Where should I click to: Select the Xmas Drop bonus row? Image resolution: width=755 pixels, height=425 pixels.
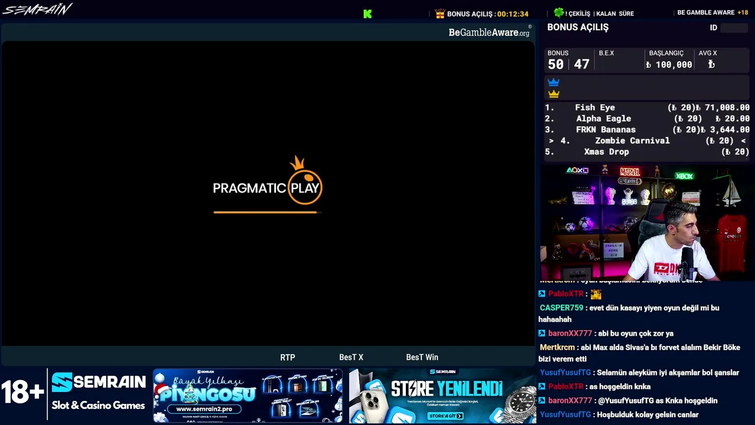[647, 152]
